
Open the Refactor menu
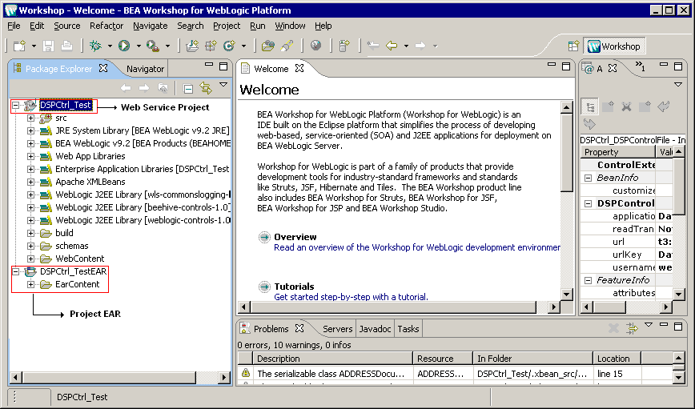(x=106, y=26)
